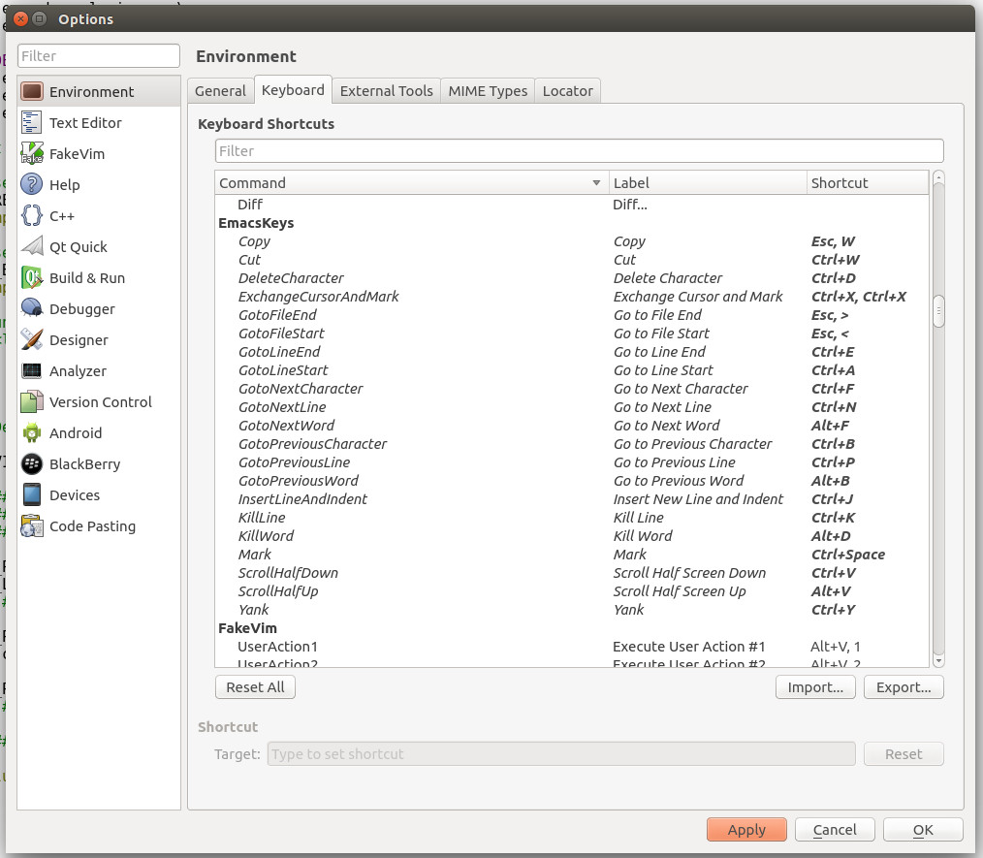
Task: Open the Qt Quick paper plane icon
Action: click(x=32, y=247)
